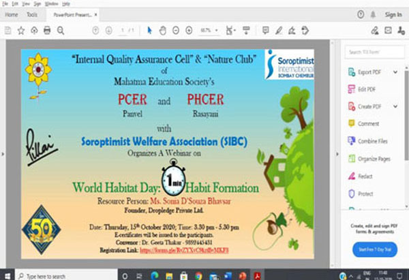This screenshot has height=280, width=409.
Task: Click the stamp tool icon
Action: coord(305,31)
